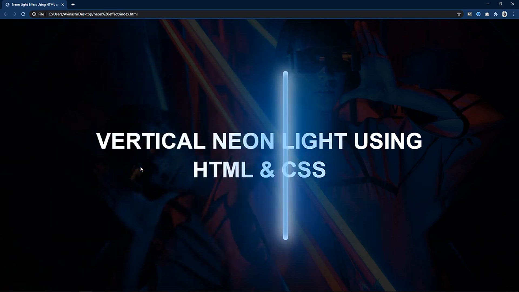Click the HTML & CSS heading text

(x=259, y=170)
